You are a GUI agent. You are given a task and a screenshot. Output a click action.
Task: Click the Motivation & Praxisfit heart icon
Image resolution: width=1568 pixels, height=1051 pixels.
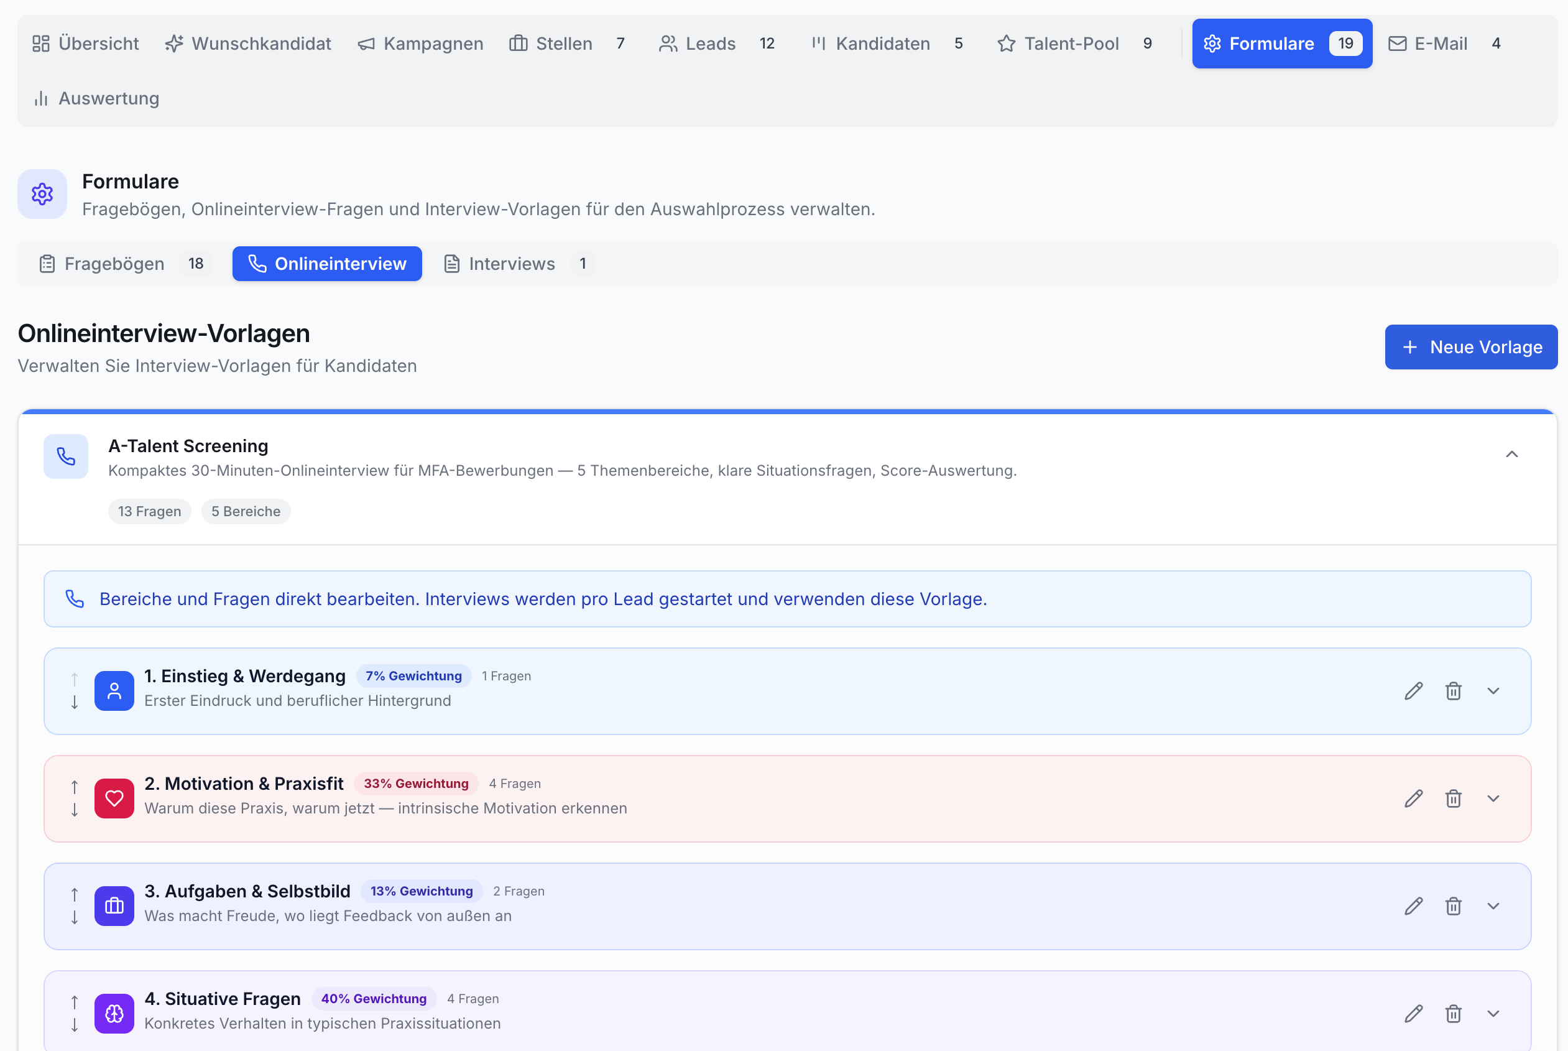tap(114, 799)
